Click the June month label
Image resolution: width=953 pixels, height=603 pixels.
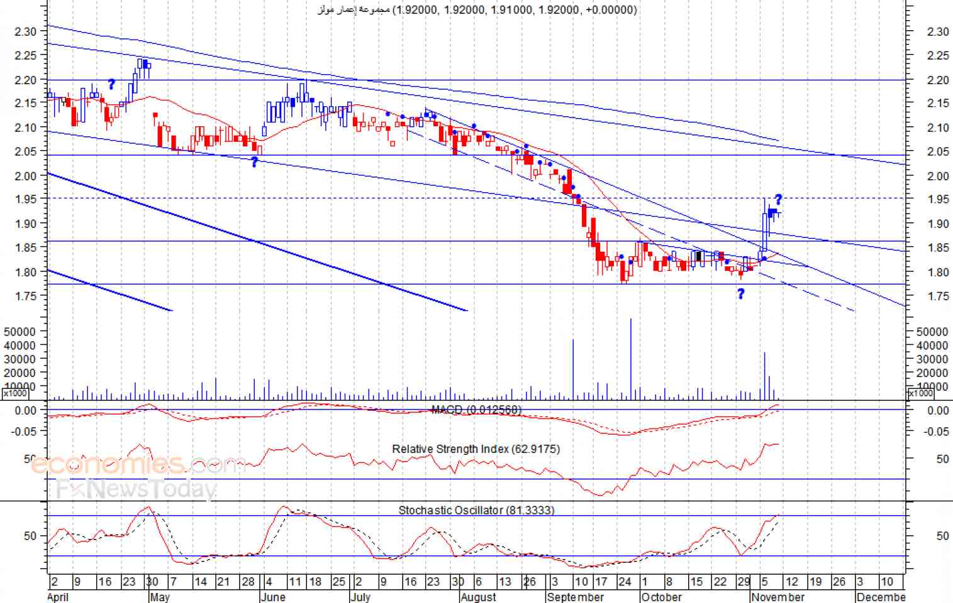273,597
